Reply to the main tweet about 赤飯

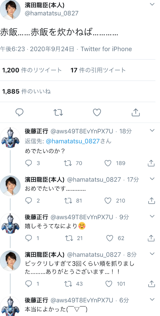pos(20,112)
